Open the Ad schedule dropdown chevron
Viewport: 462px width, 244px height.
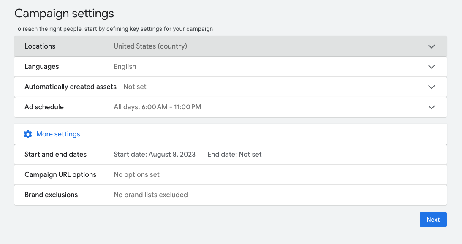(432, 107)
